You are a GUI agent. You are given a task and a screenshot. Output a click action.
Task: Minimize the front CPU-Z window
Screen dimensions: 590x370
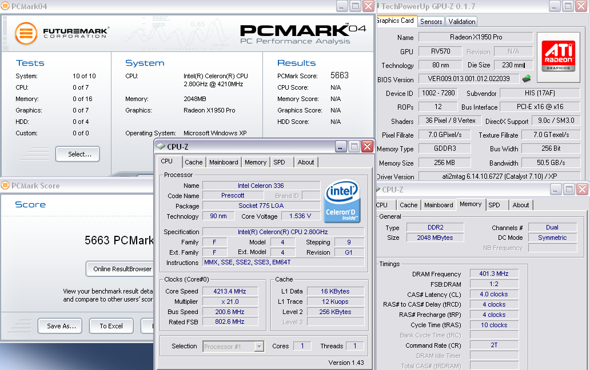[x=340, y=147]
